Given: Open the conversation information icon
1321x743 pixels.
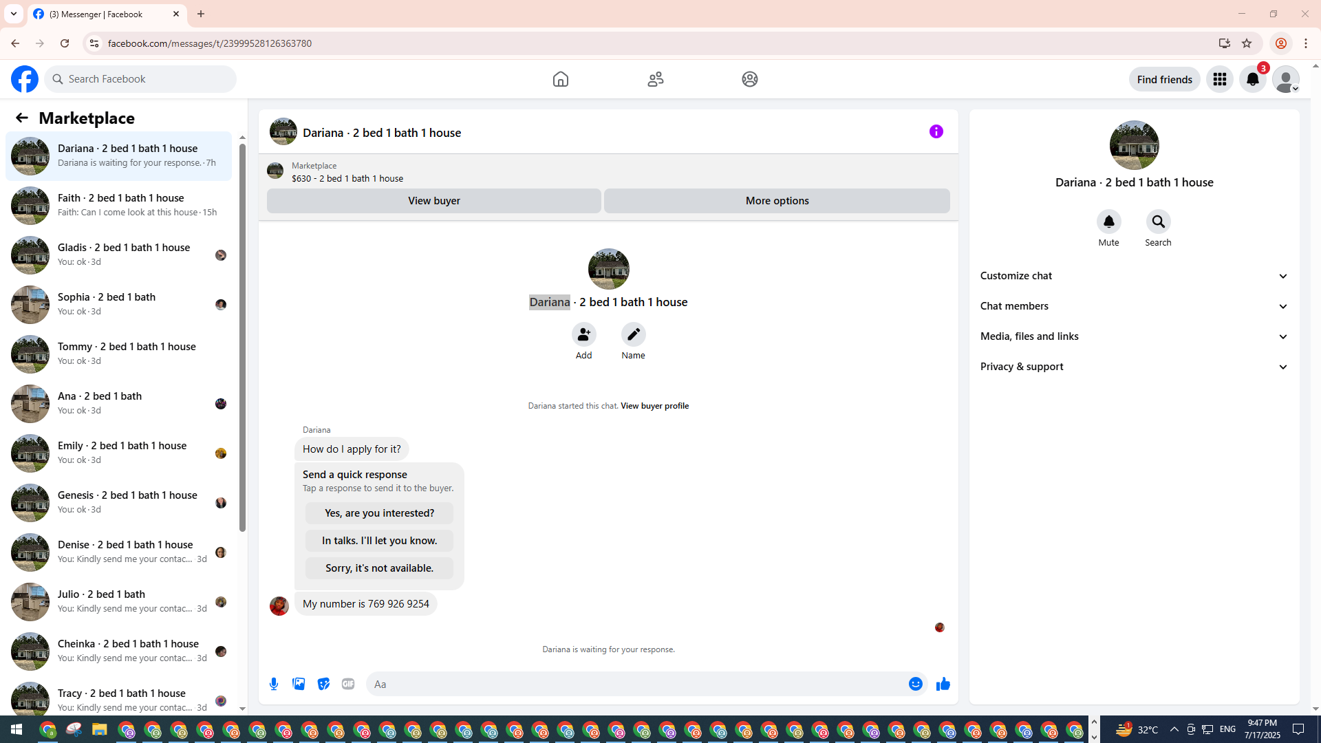Looking at the screenshot, I should coord(936,131).
